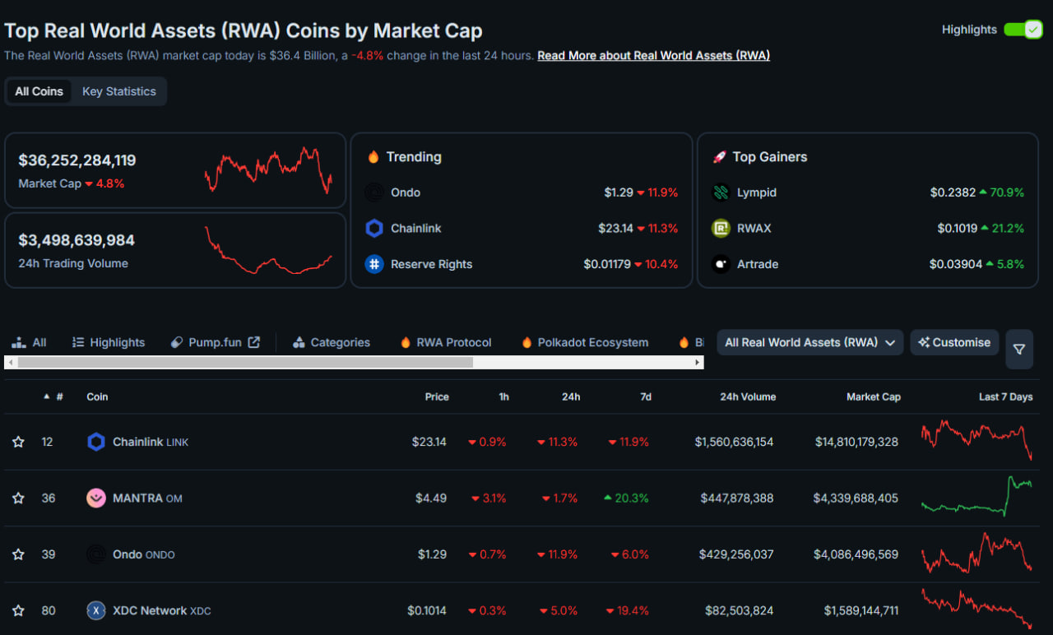
Task: Switch to the Key Statistics tab
Action: [x=118, y=91]
